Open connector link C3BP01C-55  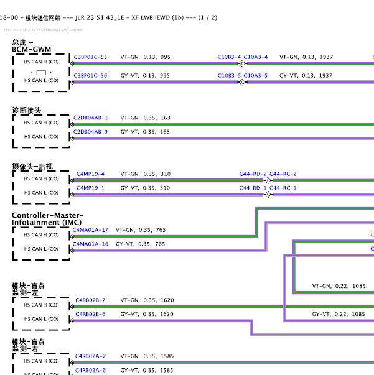tap(90, 57)
